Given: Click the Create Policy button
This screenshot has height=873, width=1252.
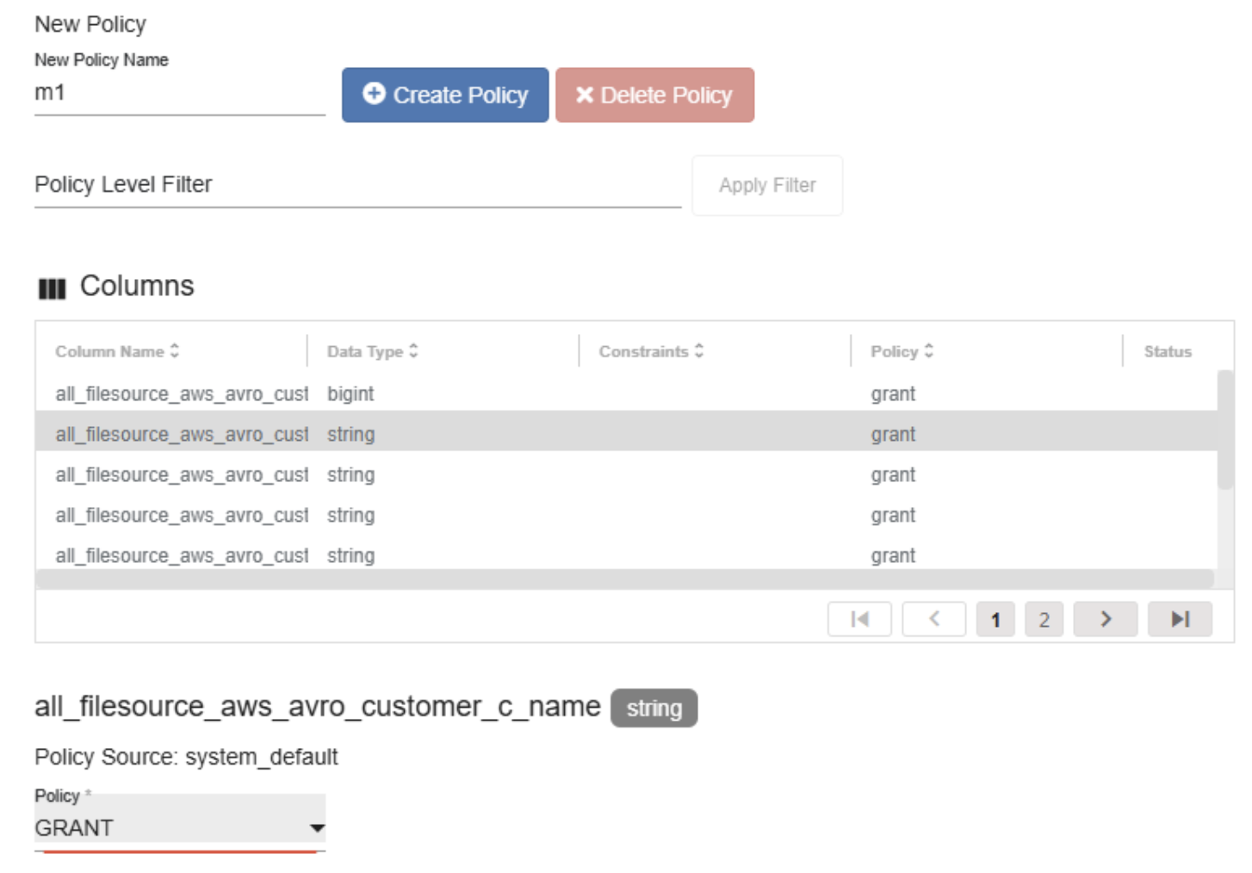Looking at the screenshot, I should click(x=444, y=95).
